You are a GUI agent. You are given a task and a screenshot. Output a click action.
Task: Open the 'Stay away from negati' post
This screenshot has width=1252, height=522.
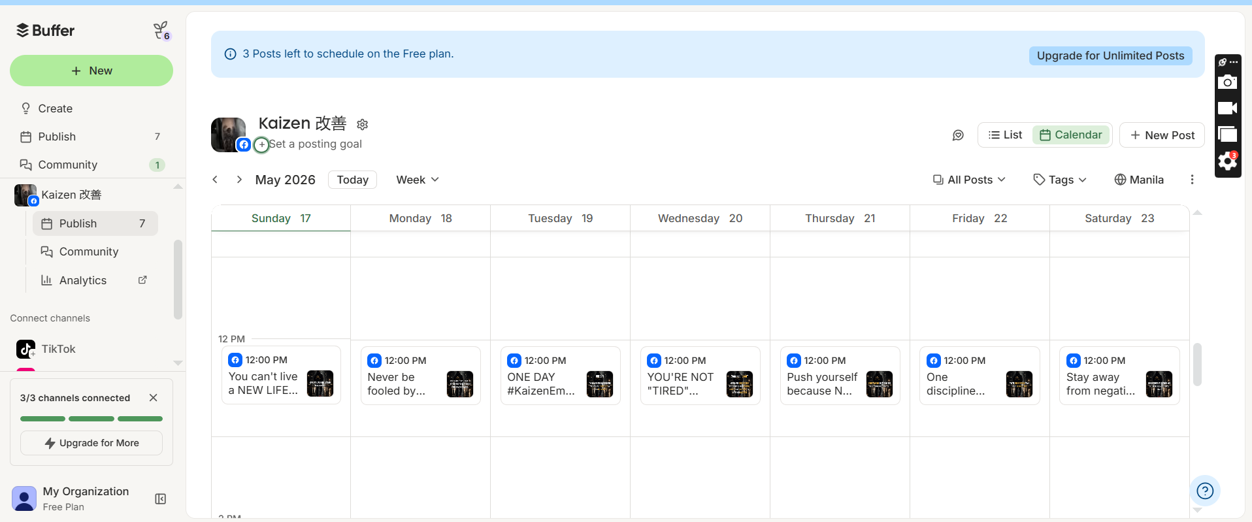click(1119, 376)
